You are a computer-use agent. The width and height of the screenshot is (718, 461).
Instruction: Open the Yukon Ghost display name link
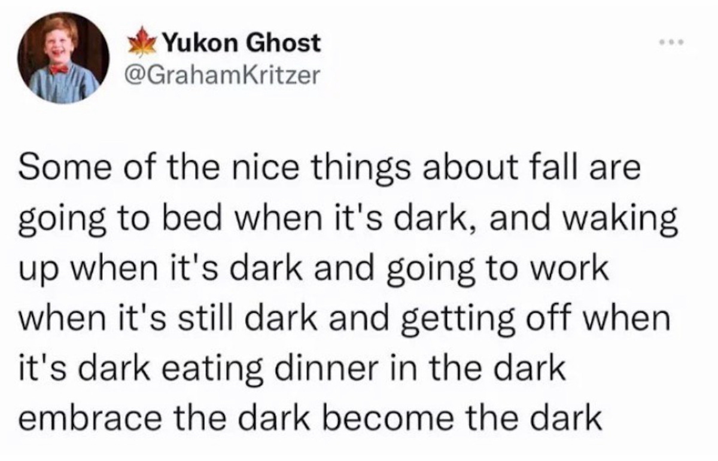[242, 42]
